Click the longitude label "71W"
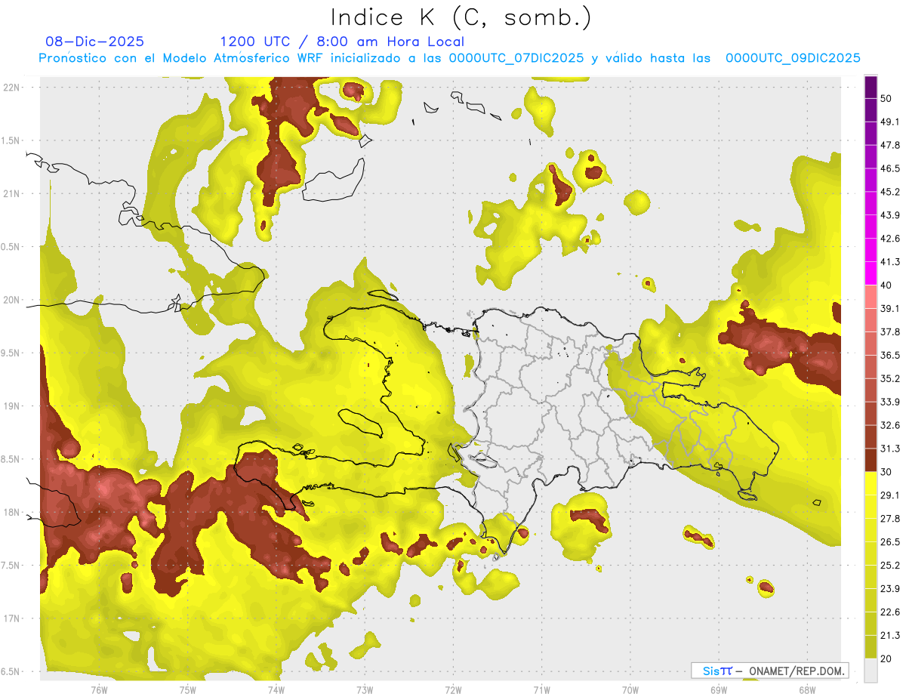This screenshot has height=700, width=906. (541, 689)
